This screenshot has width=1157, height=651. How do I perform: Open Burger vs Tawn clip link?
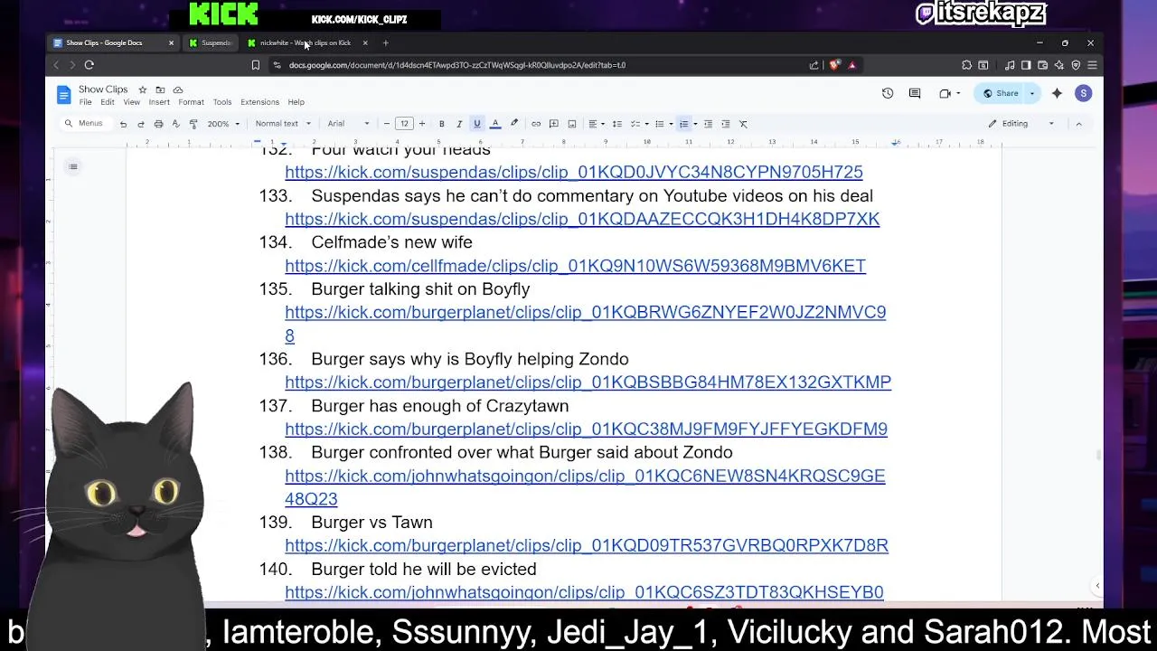click(x=587, y=545)
